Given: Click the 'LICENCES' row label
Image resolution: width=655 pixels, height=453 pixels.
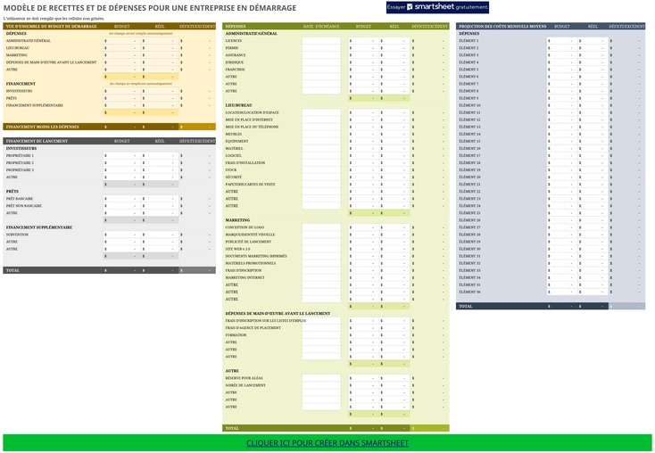Looking at the screenshot, I should (234, 41).
